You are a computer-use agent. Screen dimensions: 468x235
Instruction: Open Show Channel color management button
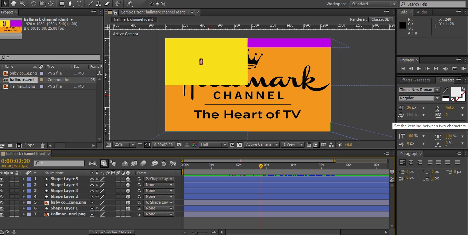(x=194, y=145)
